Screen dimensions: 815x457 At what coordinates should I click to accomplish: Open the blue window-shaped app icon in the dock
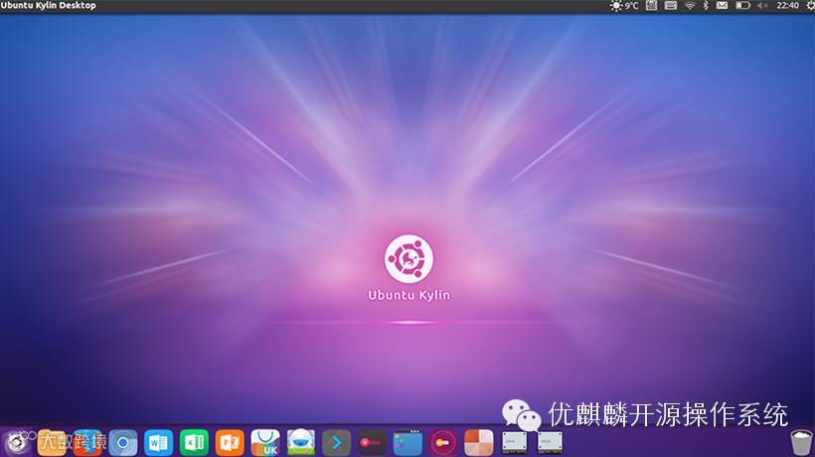click(407, 443)
